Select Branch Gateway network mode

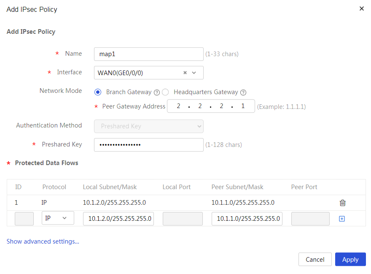point(98,92)
